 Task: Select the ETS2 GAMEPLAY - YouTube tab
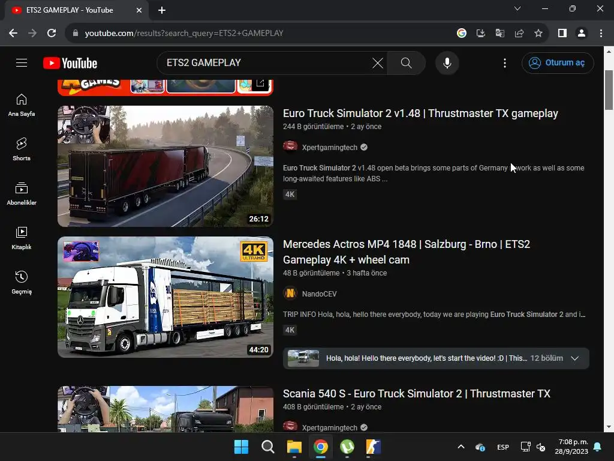(x=77, y=10)
